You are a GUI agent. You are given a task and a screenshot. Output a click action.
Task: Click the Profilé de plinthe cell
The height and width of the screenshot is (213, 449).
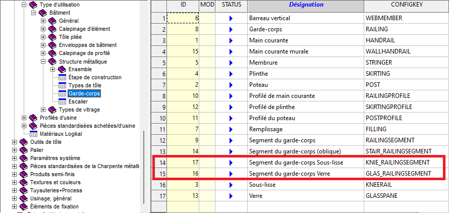[x=306, y=107]
